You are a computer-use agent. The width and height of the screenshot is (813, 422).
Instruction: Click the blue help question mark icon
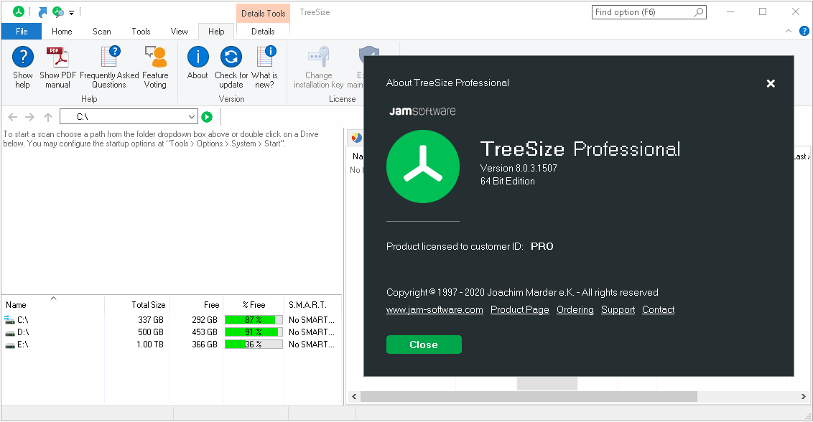804,31
